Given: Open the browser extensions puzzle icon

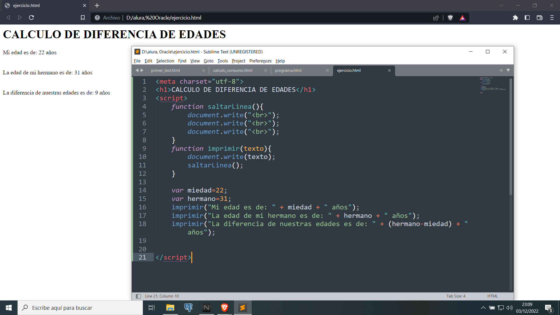Looking at the screenshot, I should pos(515,18).
